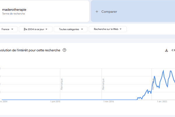This screenshot has width=175, height=117.
Task: Open the embed code icon for the chart
Action: pos(173,50)
